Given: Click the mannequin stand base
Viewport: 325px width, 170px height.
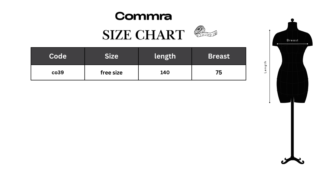Looking at the screenshot, I should click(292, 161).
